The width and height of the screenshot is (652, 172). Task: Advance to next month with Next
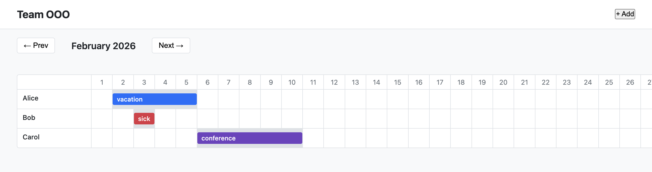[x=171, y=45]
